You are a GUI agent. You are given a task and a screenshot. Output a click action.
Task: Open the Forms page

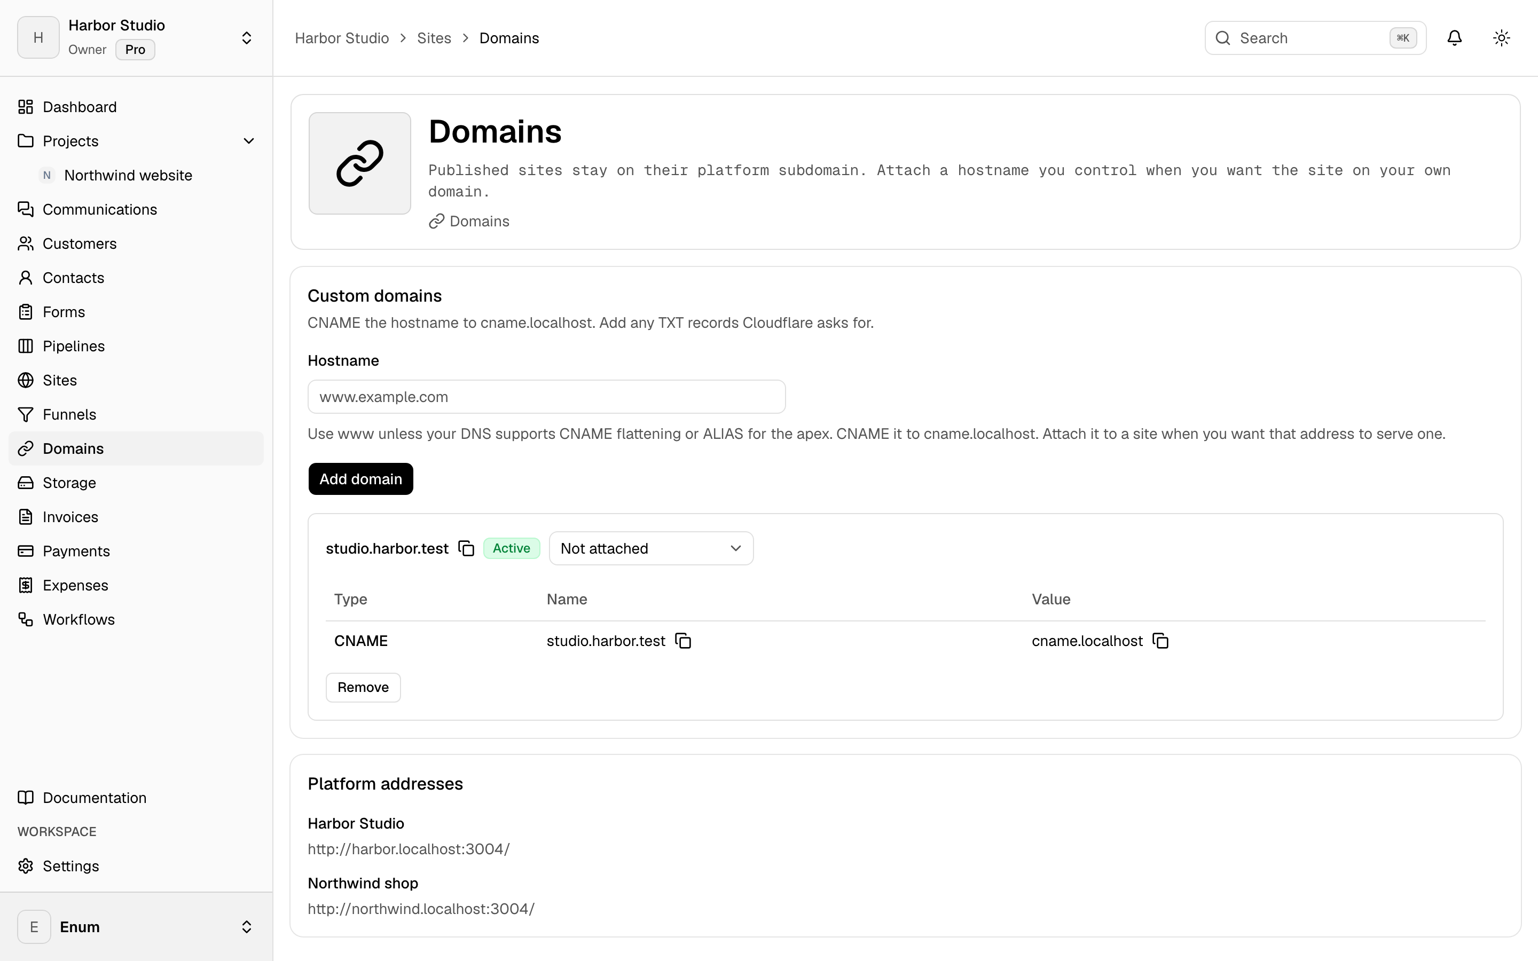(136, 312)
